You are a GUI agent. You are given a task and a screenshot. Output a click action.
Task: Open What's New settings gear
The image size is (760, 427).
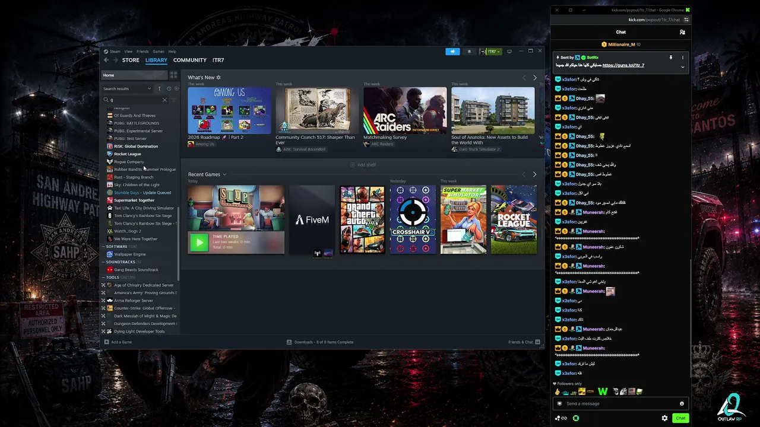pyautogui.click(x=218, y=78)
